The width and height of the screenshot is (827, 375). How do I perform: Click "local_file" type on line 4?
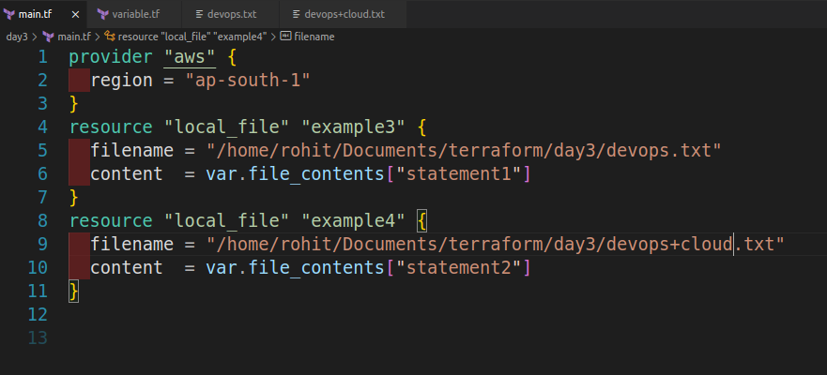(227, 127)
